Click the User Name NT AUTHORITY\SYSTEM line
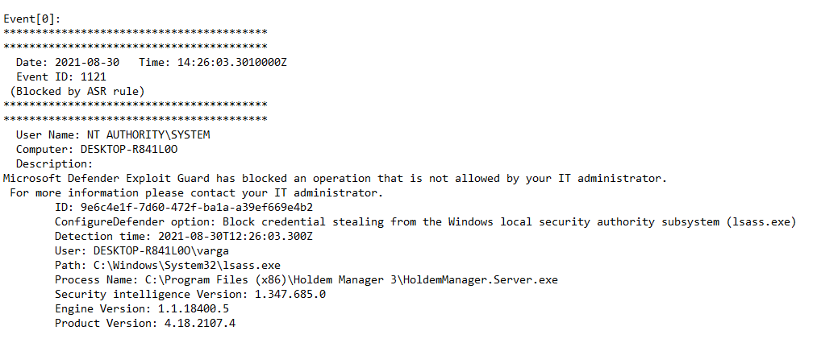The image size is (817, 343). pos(113,134)
